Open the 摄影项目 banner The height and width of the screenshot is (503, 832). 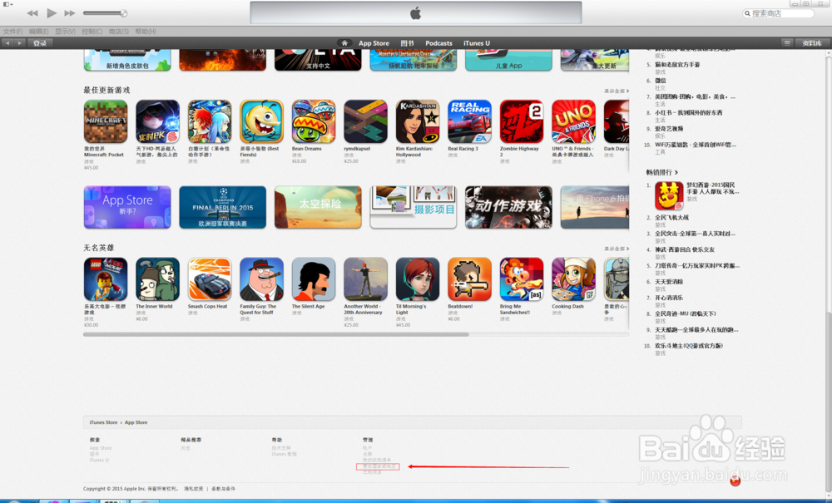point(414,207)
